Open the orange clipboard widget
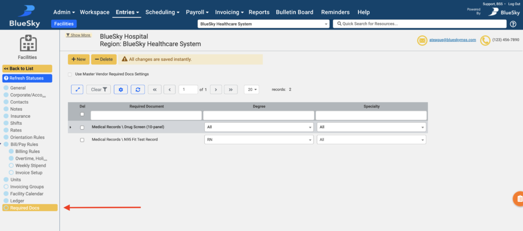523x231 pixels. tap(518, 198)
